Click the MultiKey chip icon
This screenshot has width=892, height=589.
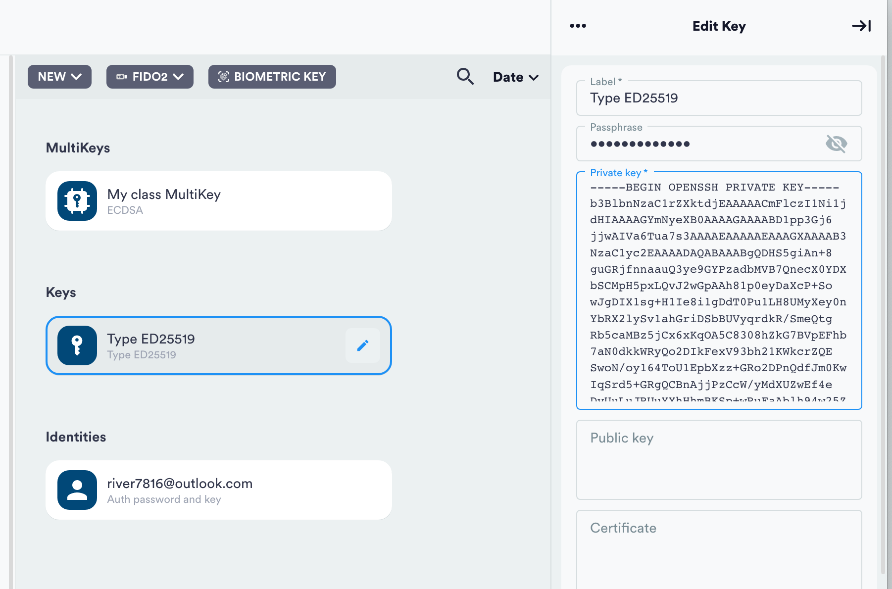point(77,201)
